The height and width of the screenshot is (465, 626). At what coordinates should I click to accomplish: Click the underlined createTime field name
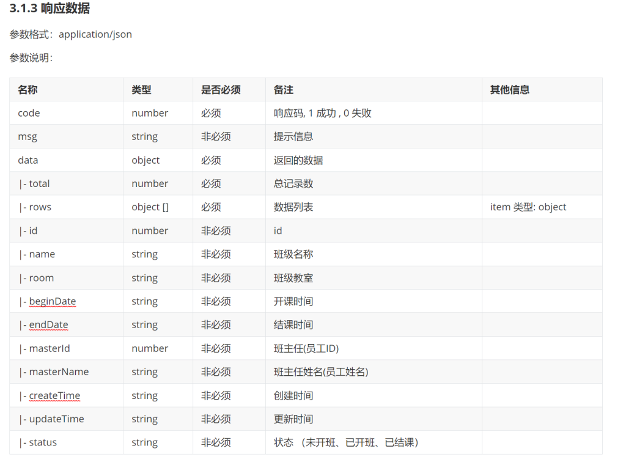[54, 396]
